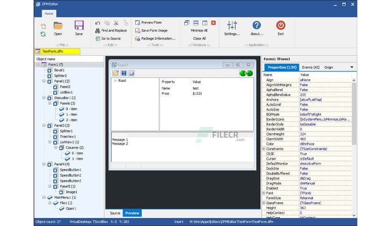Click the red Exit power icon
The height and width of the screenshot is (226, 391).
pos(281,28)
